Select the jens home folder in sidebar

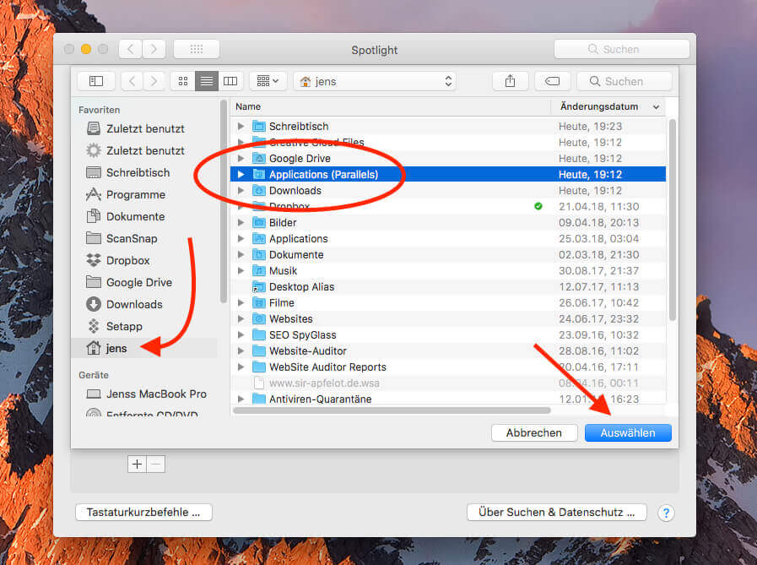(x=144, y=348)
